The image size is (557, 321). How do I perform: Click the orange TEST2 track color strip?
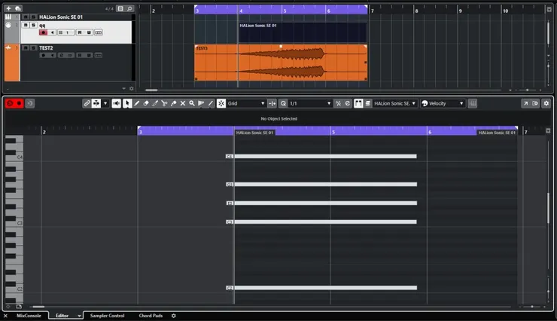click(11, 63)
